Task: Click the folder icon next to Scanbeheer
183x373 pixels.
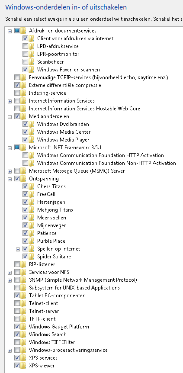Action: pyautogui.click(x=32, y=61)
